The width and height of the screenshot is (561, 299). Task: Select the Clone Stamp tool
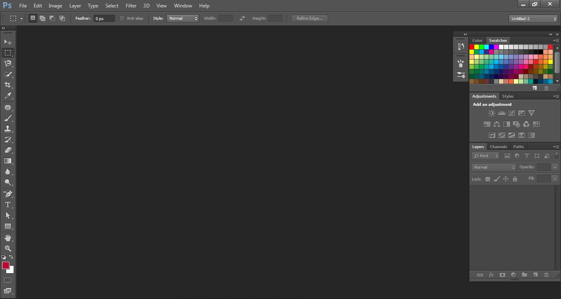coord(8,129)
